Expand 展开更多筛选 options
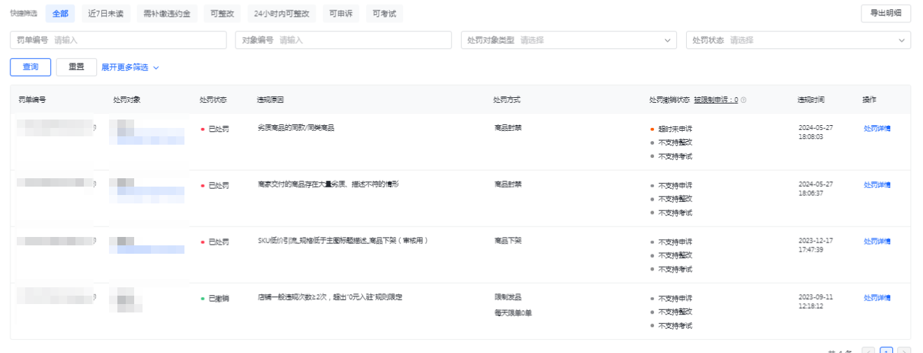The width and height of the screenshot is (923, 353). point(130,68)
